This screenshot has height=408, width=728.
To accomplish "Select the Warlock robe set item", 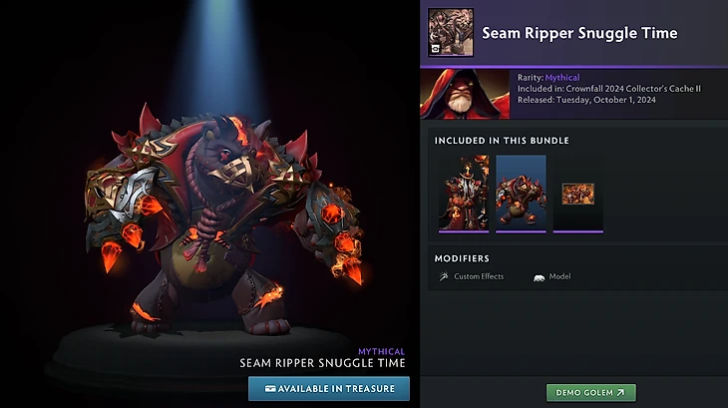I will coord(464,194).
